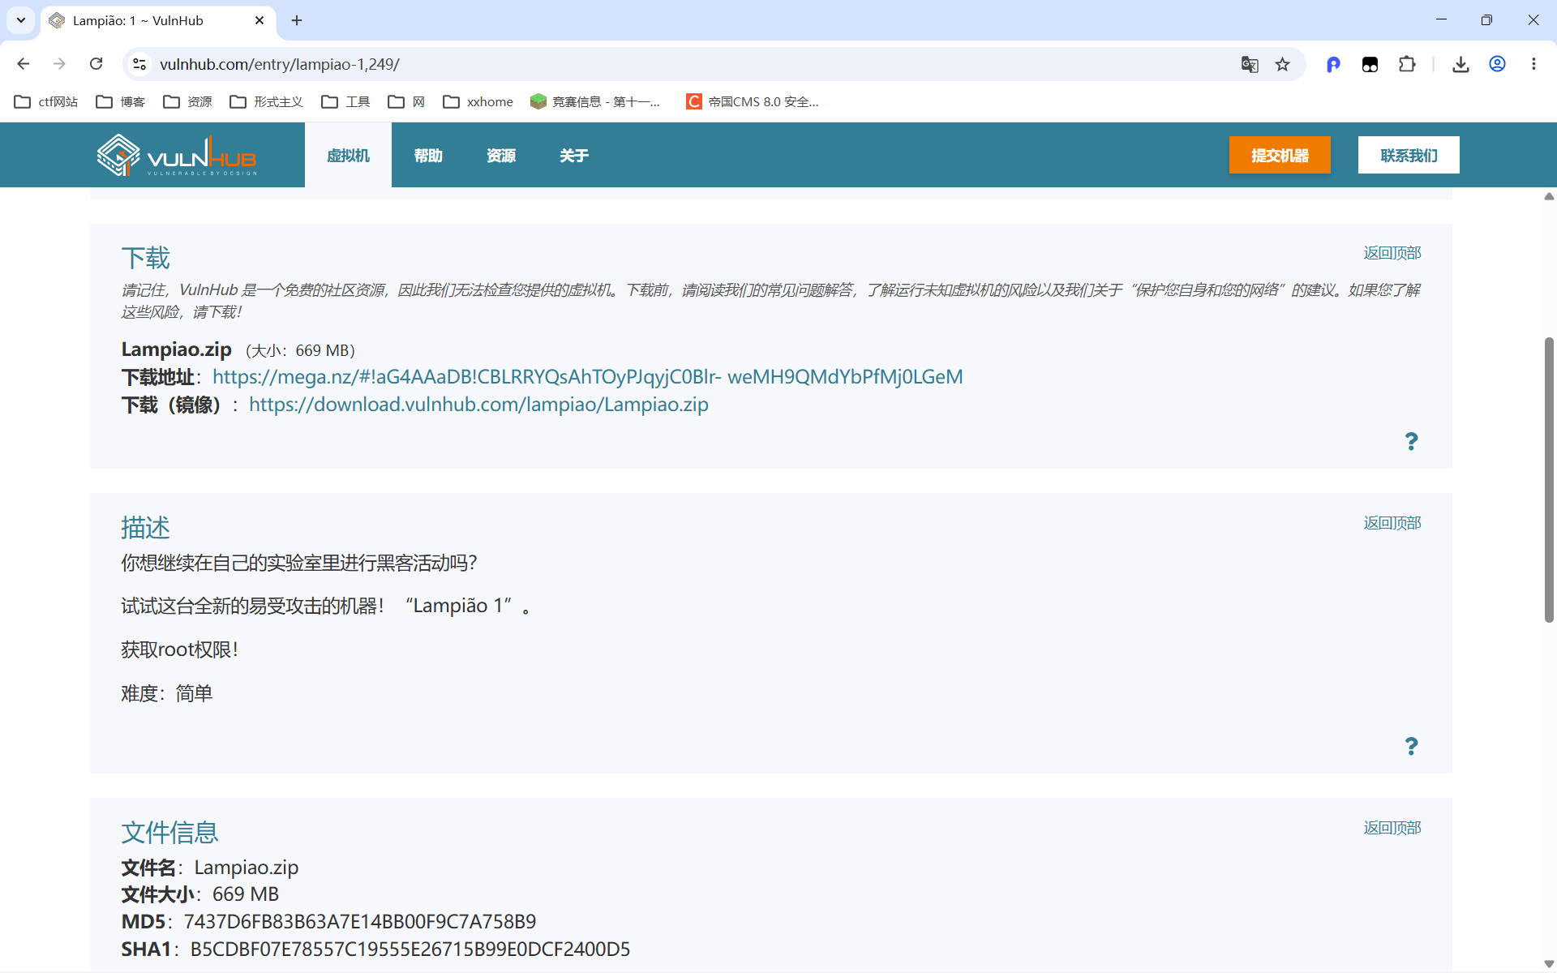Screen dimensions: 1557x973
Task: Click the Lampiao.zip bold file name
Action: pos(177,349)
